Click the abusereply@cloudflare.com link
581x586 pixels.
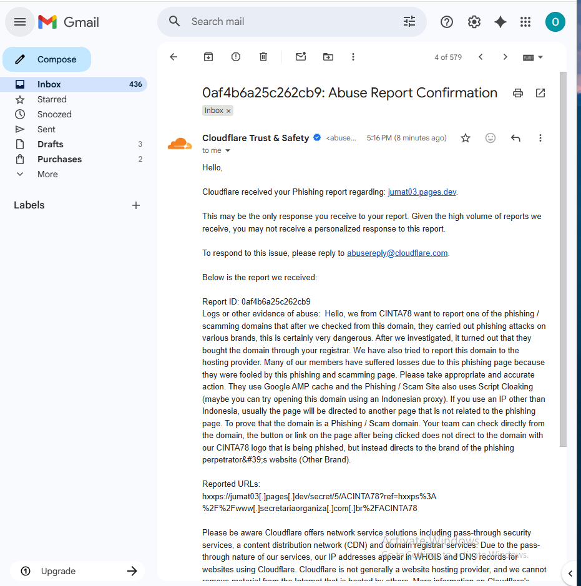(397, 253)
